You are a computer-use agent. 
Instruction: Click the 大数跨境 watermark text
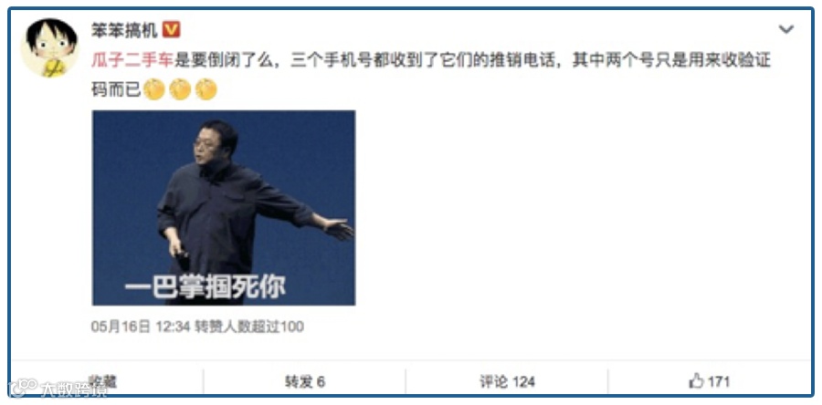tap(75, 389)
